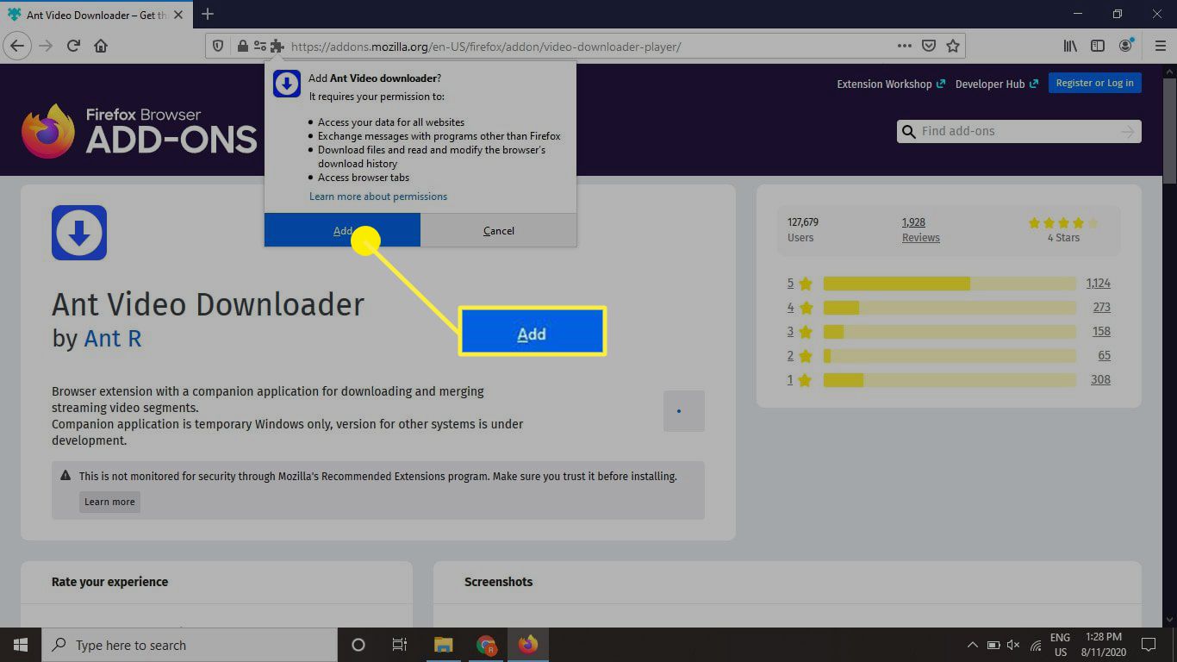Open the Firefox Account icon
This screenshot has height=662, width=1177.
coord(1126,46)
